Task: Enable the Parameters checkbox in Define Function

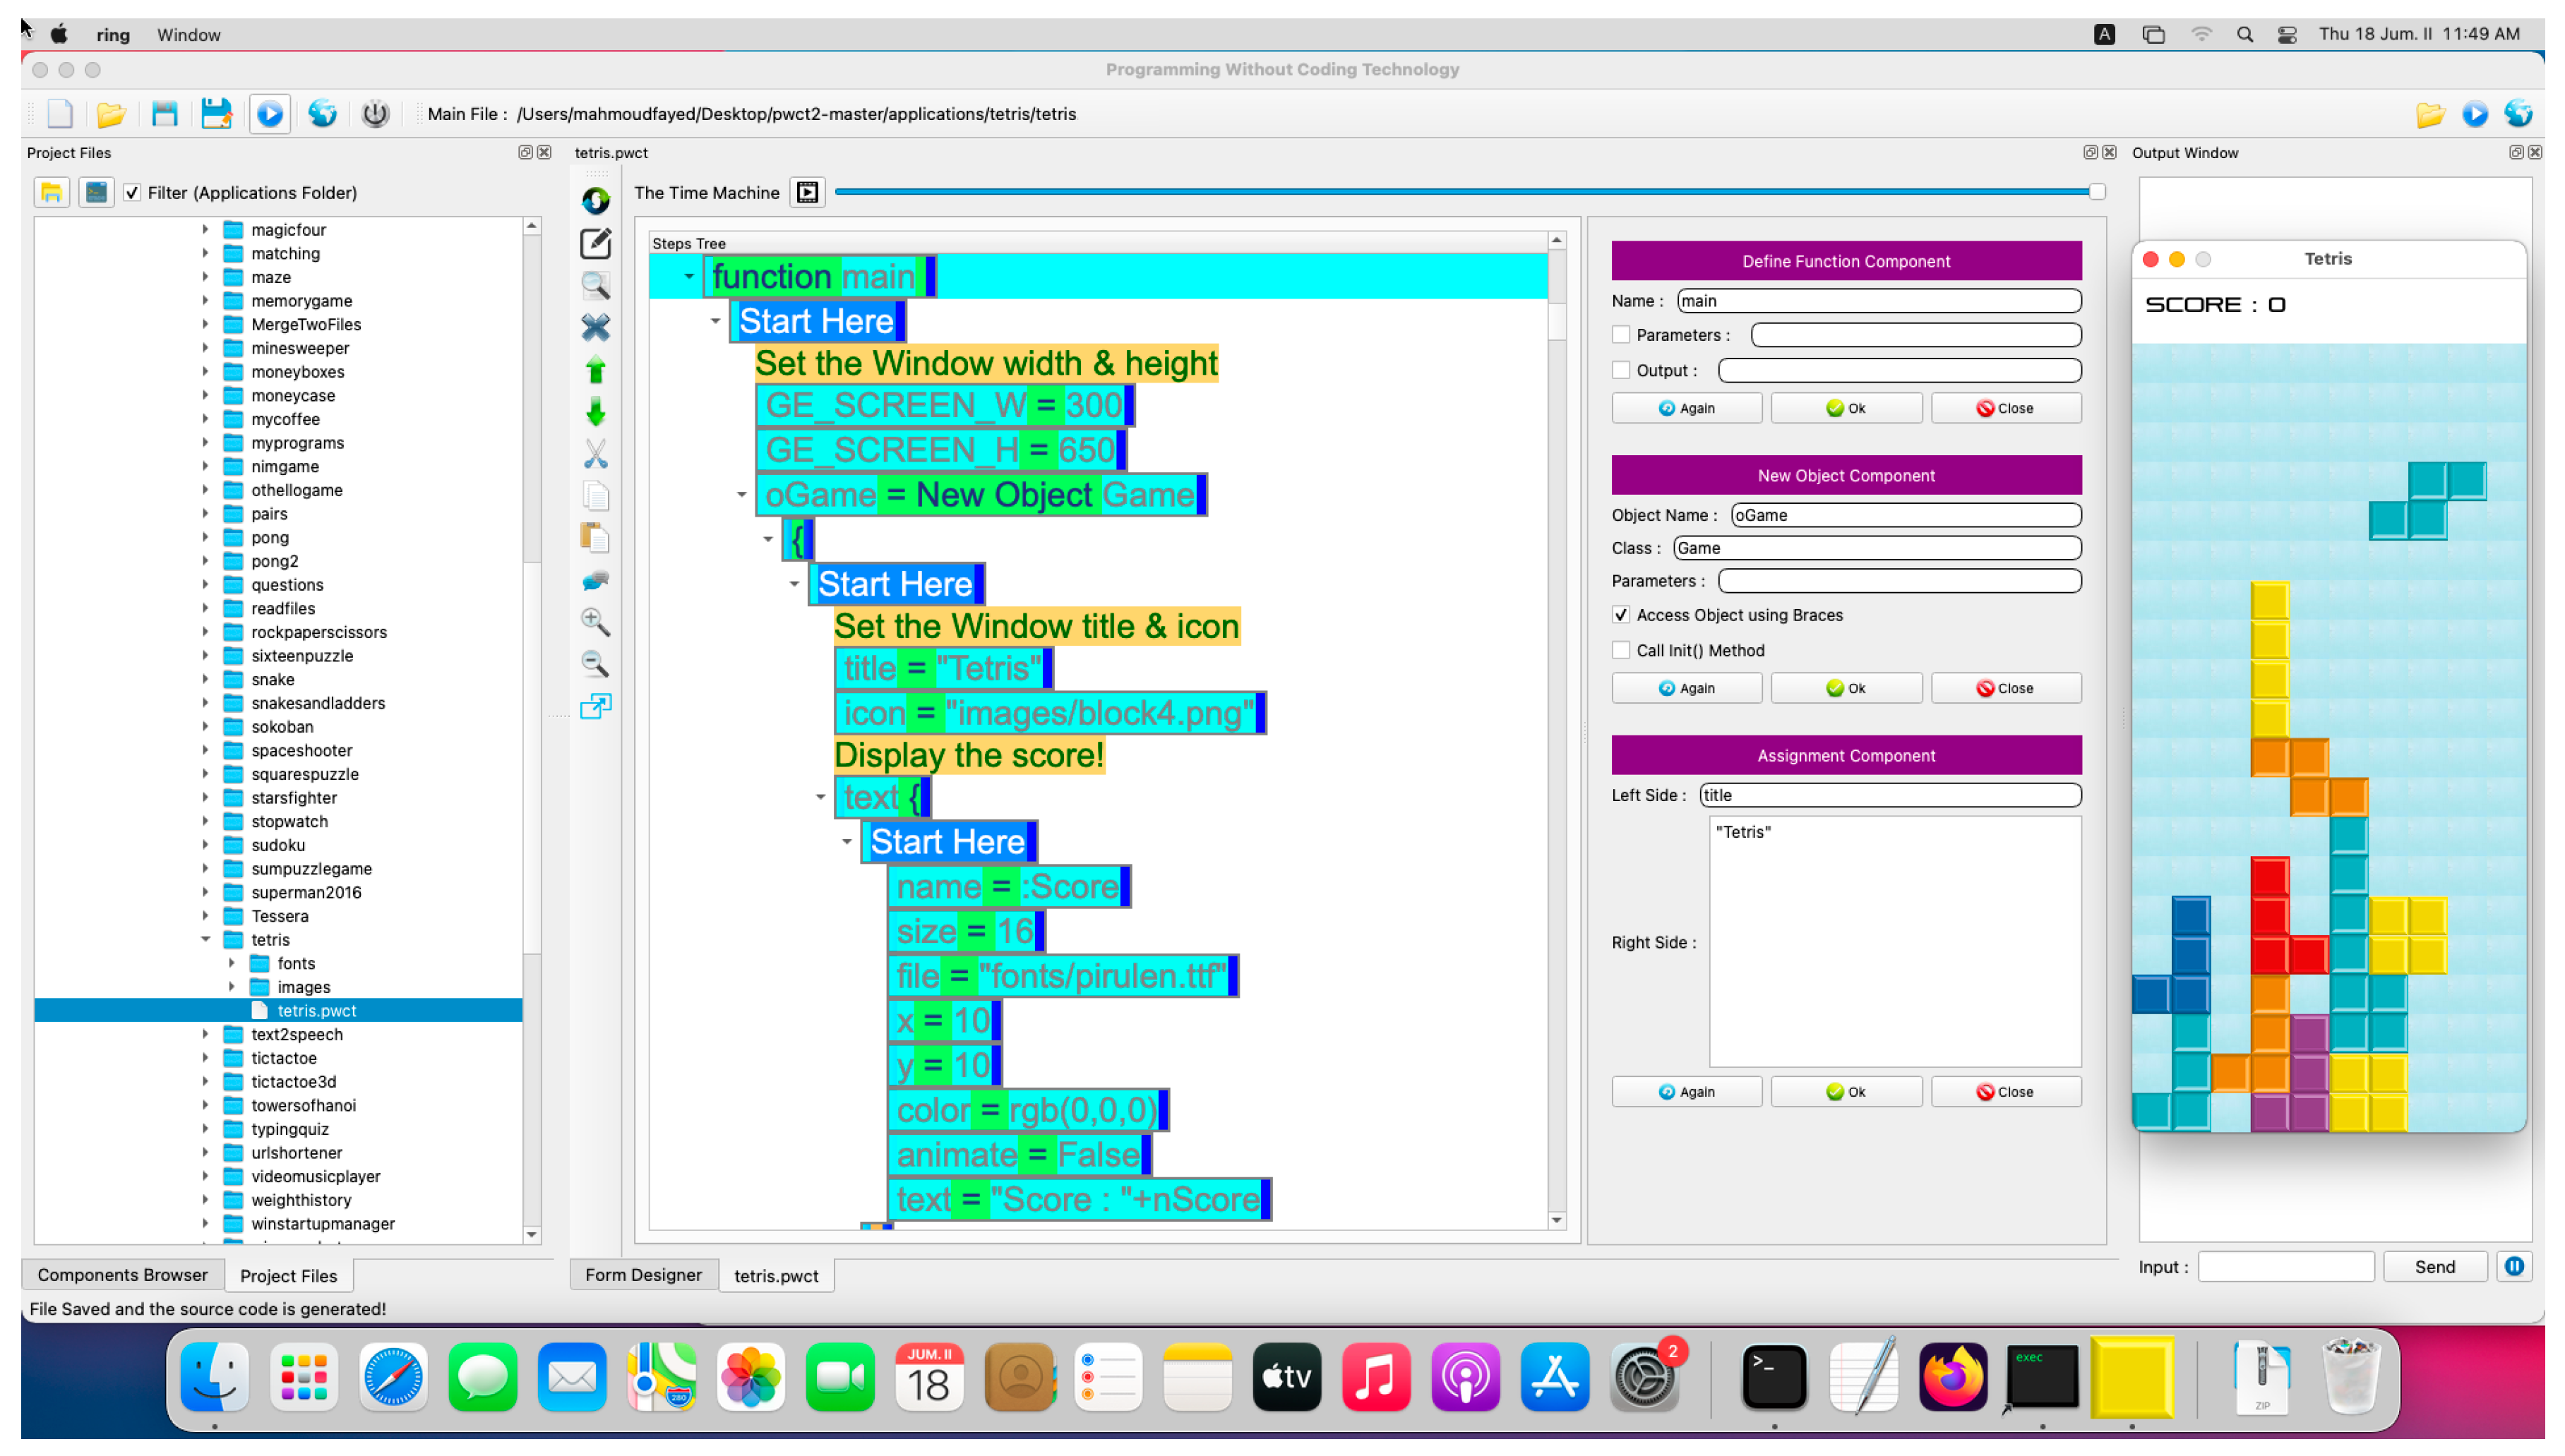Action: click(1622, 335)
